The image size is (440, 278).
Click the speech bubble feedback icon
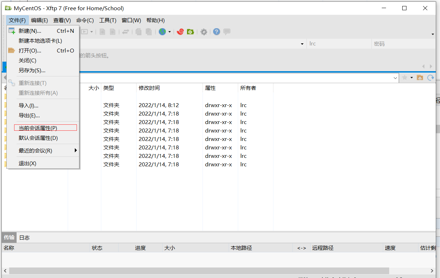227,32
